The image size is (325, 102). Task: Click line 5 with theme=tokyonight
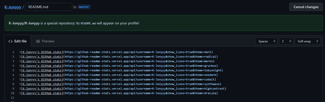[x=121, y=70]
